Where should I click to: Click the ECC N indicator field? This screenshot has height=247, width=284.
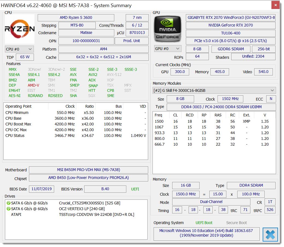(271, 99)
